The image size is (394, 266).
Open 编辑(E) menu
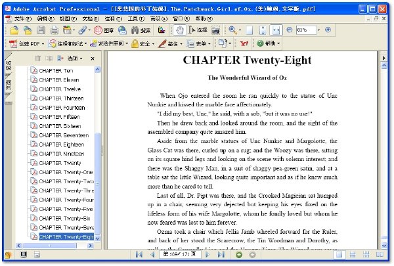click(x=45, y=18)
